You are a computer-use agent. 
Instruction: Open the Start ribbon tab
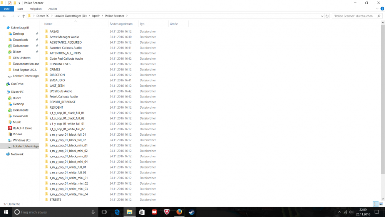(20, 8)
